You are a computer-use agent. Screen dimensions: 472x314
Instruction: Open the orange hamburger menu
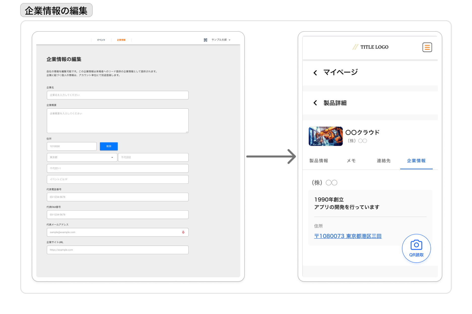427,47
